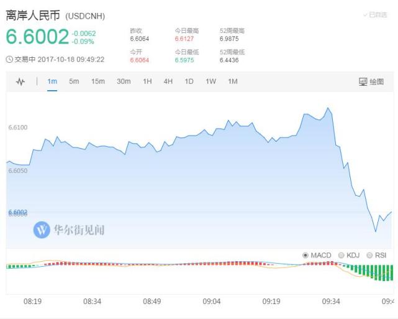398x319 pixels.
Task: Show the 1M monthly chart
Action: (x=232, y=81)
